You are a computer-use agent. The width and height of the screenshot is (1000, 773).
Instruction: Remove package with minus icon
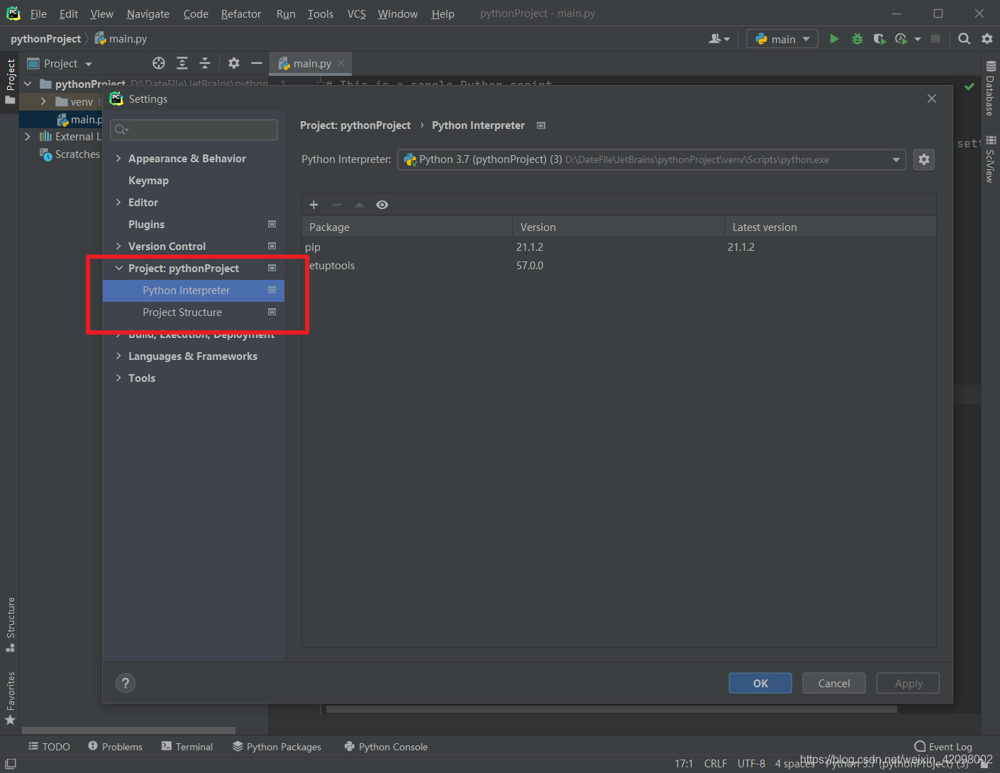tap(337, 205)
